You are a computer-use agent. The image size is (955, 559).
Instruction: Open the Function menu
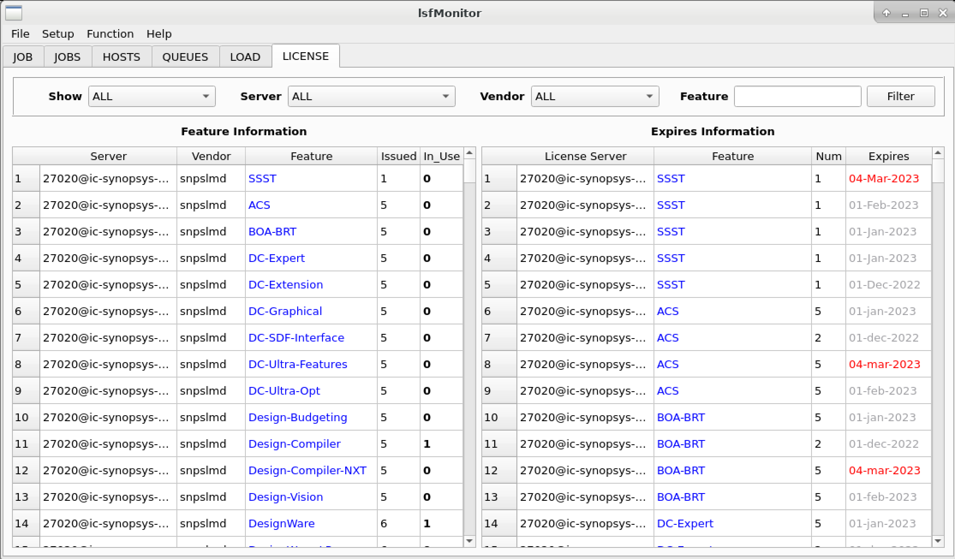point(110,34)
